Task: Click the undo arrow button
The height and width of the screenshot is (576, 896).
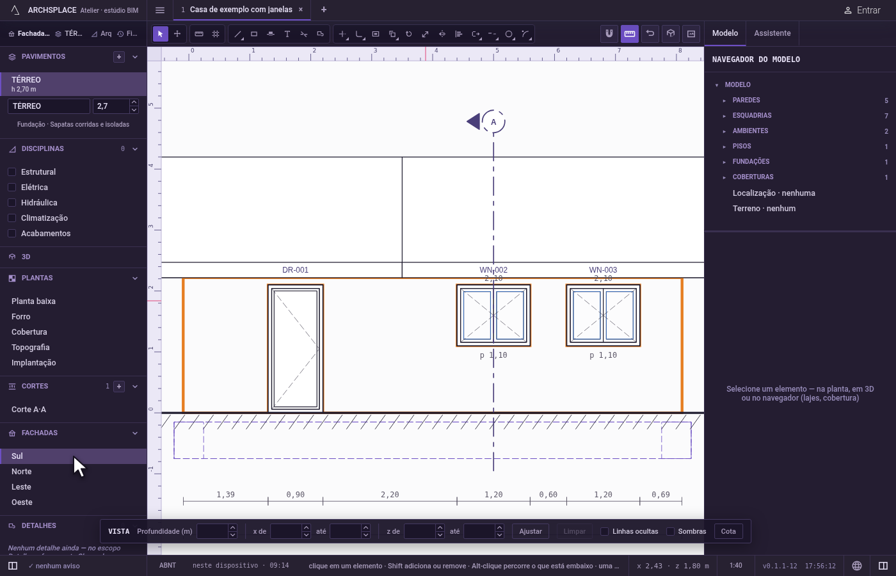Action: (650, 34)
